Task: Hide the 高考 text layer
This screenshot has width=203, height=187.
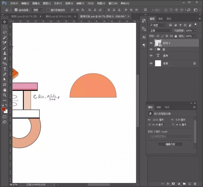Action: tap(151, 56)
